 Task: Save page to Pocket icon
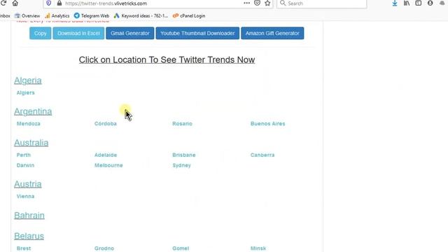pos(257,3)
